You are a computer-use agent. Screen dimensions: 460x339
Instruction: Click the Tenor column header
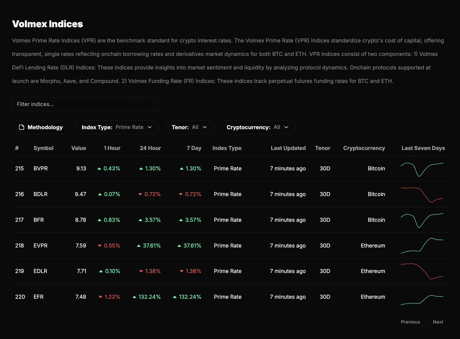click(x=322, y=148)
